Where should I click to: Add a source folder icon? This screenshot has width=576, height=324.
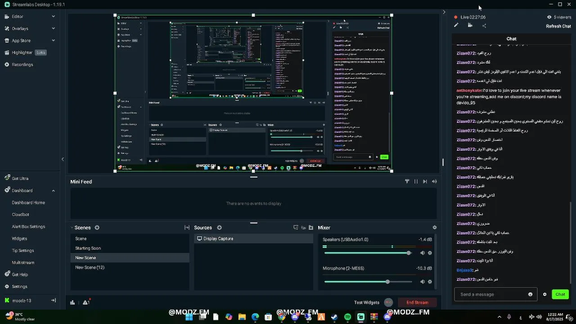[311, 228]
